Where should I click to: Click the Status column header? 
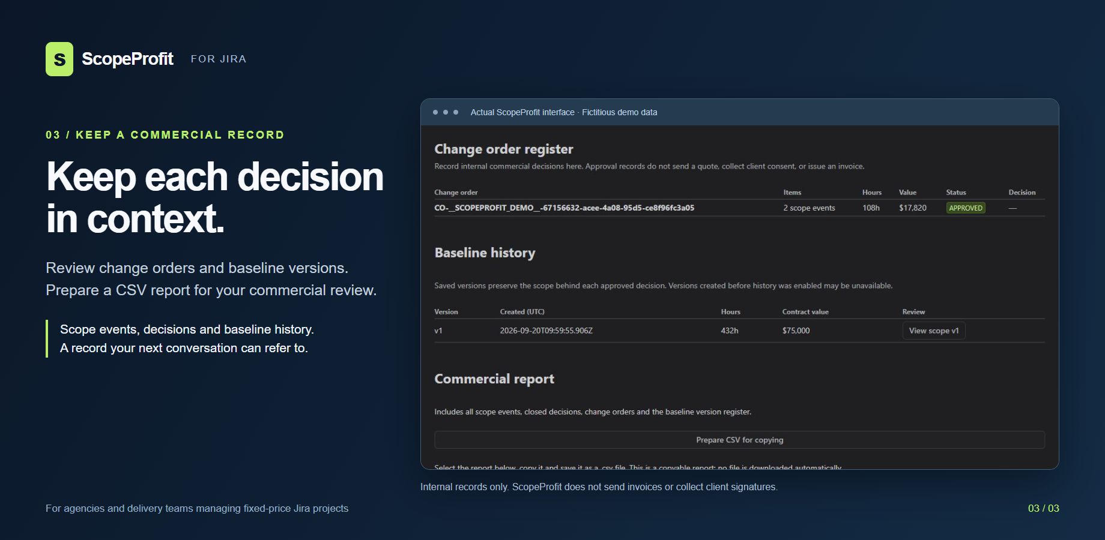956,193
